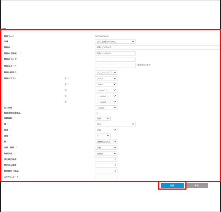
Task: Open the 帳票集計 dropdown
Action: pyautogui.click(x=103, y=118)
